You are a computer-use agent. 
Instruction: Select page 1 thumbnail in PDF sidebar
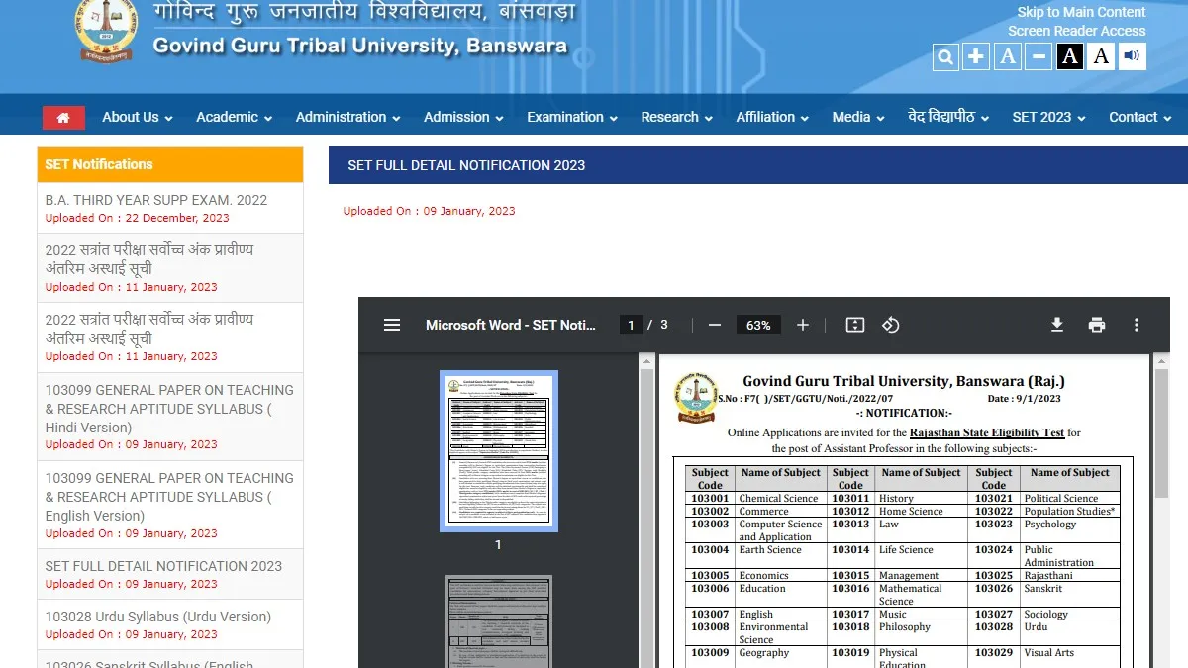tap(498, 451)
